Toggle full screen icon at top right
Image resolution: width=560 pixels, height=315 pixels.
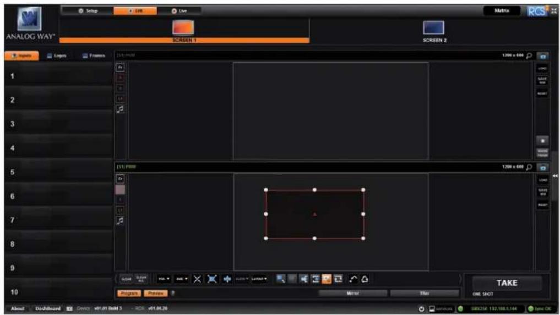coord(553,11)
